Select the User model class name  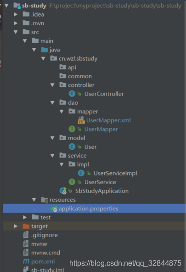(x=90, y=147)
